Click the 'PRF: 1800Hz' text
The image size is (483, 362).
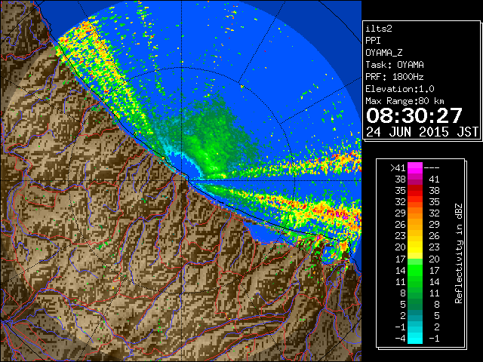pos(395,77)
